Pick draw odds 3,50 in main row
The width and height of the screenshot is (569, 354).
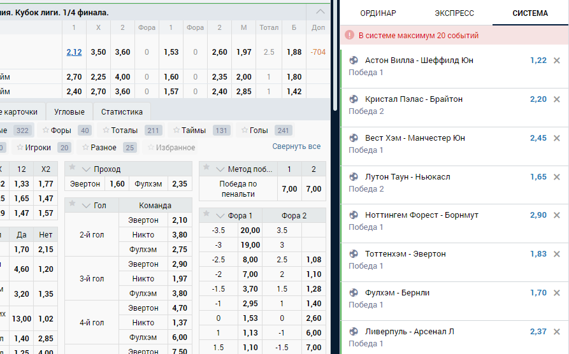pyautogui.click(x=98, y=52)
